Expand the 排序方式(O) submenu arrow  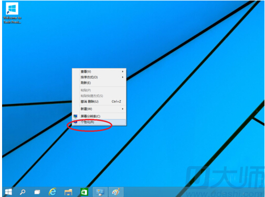123,77
